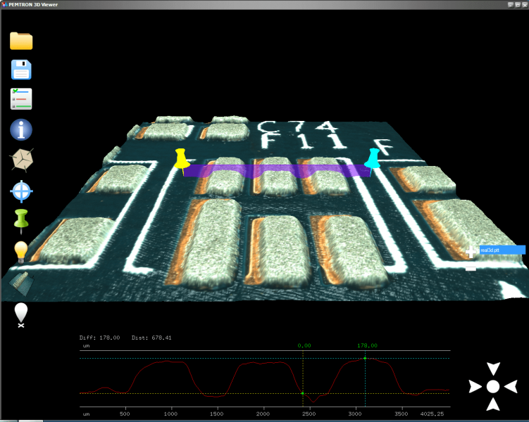Click the 178.00 marker on profile graph
Screen dimensions: 529x422
(365, 359)
